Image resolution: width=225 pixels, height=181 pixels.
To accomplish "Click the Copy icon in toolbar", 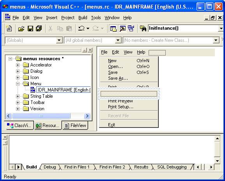I will [60, 29].
